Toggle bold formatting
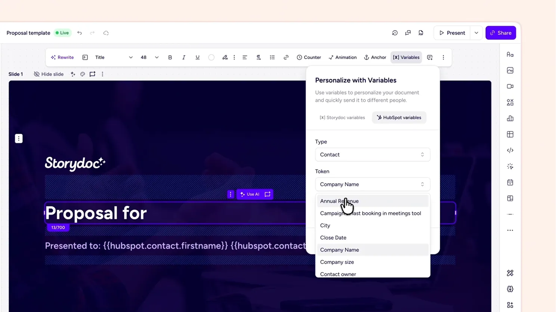556x312 pixels. [x=170, y=57]
